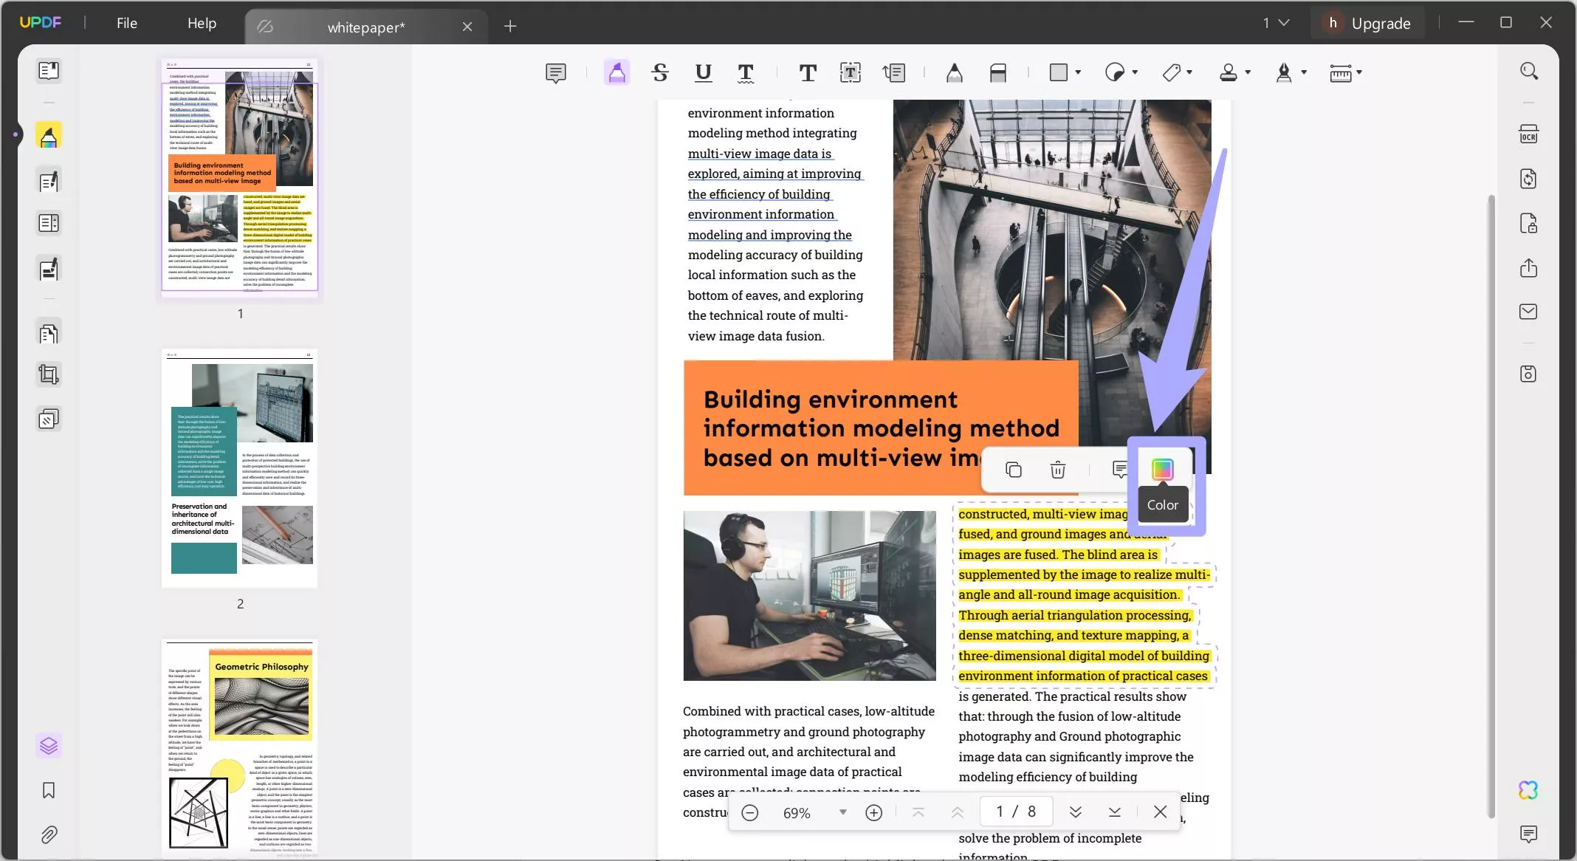Open the search magnifier icon

[x=1528, y=71]
